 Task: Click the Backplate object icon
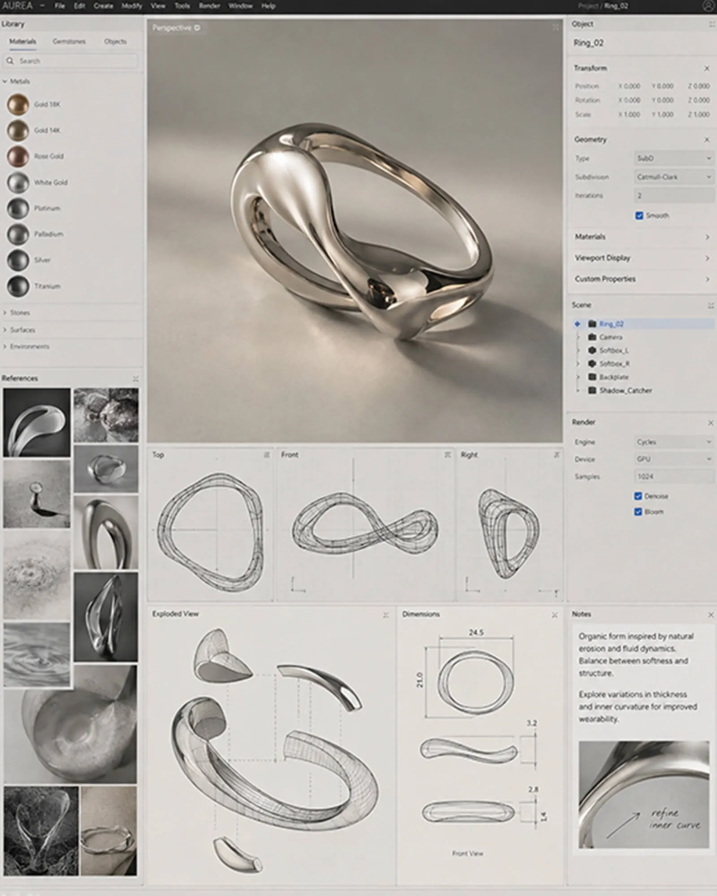pyautogui.click(x=592, y=377)
